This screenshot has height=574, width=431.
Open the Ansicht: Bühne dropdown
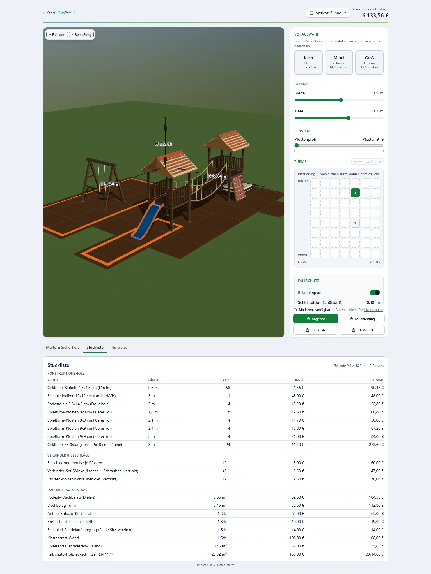coord(328,13)
